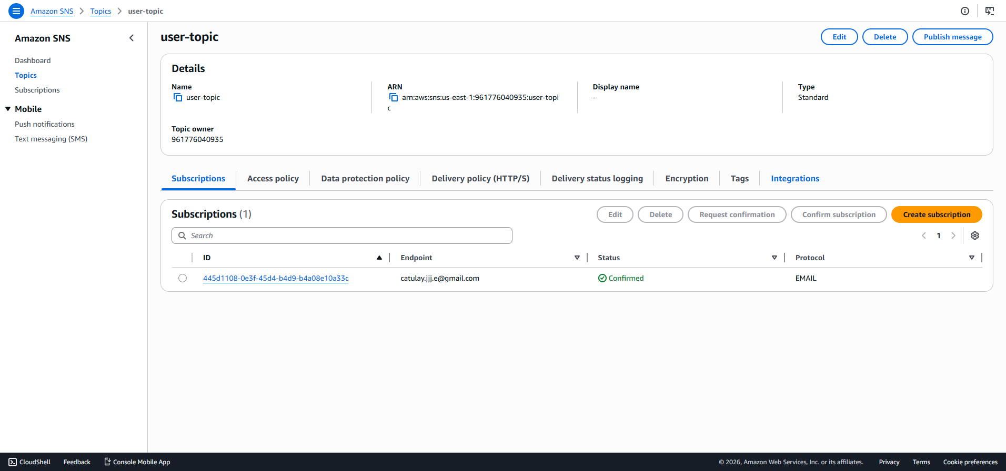Open Terms link in footer
Image resolution: width=1006 pixels, height=471 pixels.
click(x=921, y=462)
